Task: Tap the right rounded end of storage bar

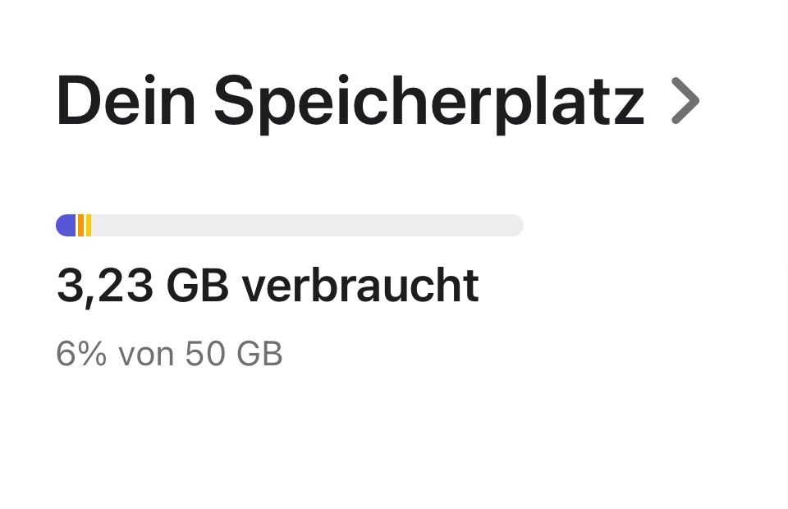Action: [x=515, y=225]
